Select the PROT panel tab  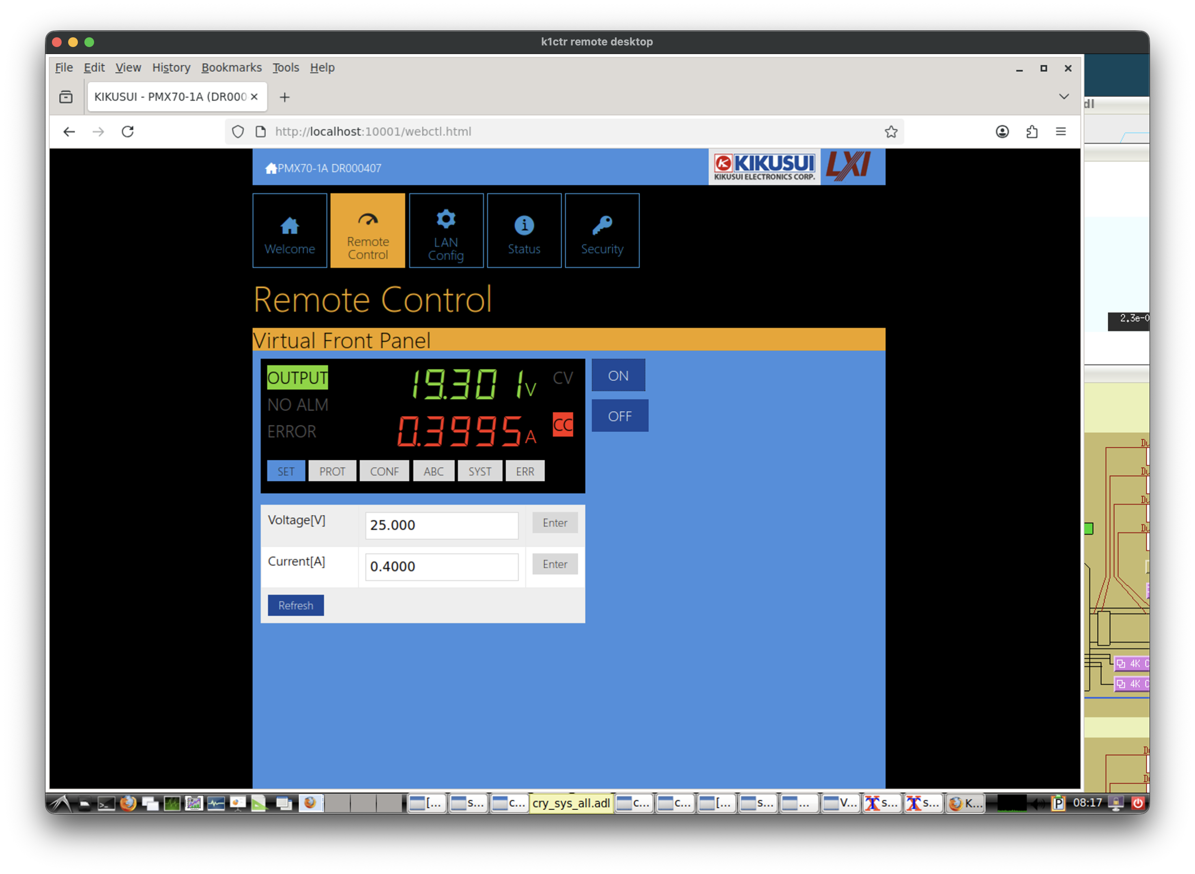[x=332, y=471]
